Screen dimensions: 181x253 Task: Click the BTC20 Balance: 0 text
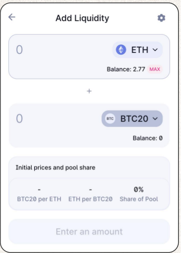[147, 138]
